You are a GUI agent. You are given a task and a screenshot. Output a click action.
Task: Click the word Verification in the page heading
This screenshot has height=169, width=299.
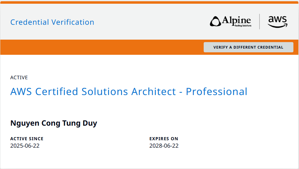coord(73,22)
